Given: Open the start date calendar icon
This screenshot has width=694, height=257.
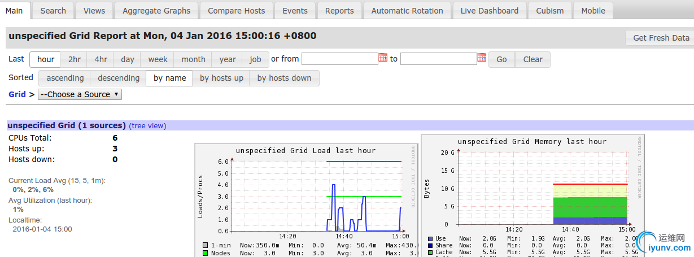Looking at the screenshot, I should coord(383,58).
